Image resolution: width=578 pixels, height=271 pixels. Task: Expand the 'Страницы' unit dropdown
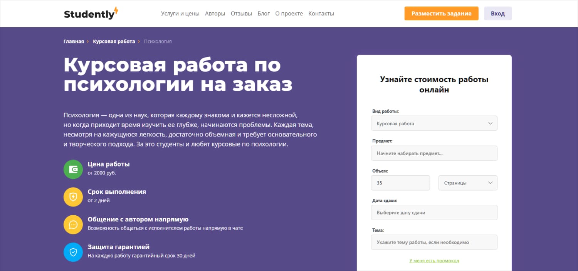pos(468,183)
